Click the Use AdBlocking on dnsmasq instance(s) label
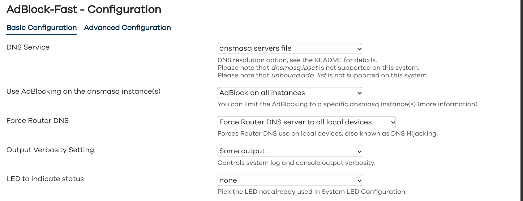This screenshot has width=523, height=201. (83, 91)
